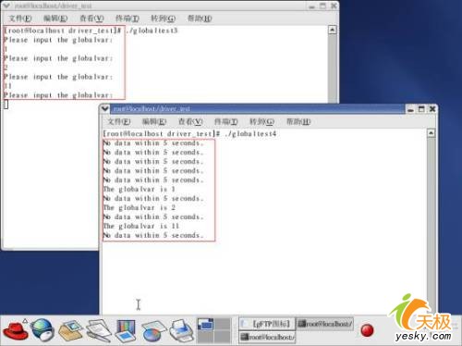Open the spreadsheet chart icon in panel
The width and height of the screenshot is (462, 346).
[x=153, y=331]
